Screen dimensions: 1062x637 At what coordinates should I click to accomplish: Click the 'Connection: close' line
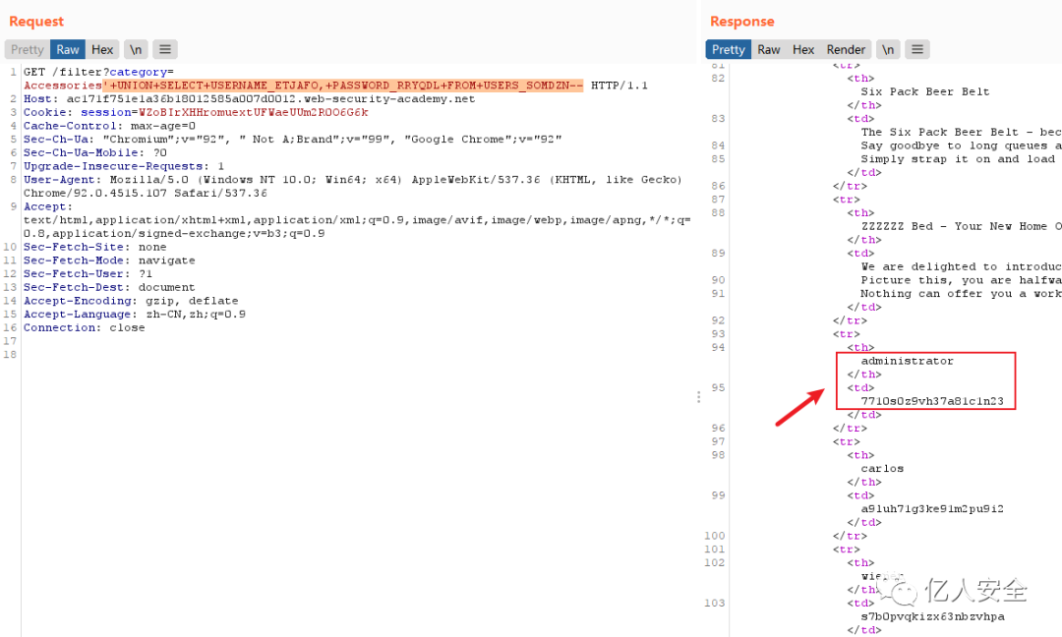click(x=84, y=327)
